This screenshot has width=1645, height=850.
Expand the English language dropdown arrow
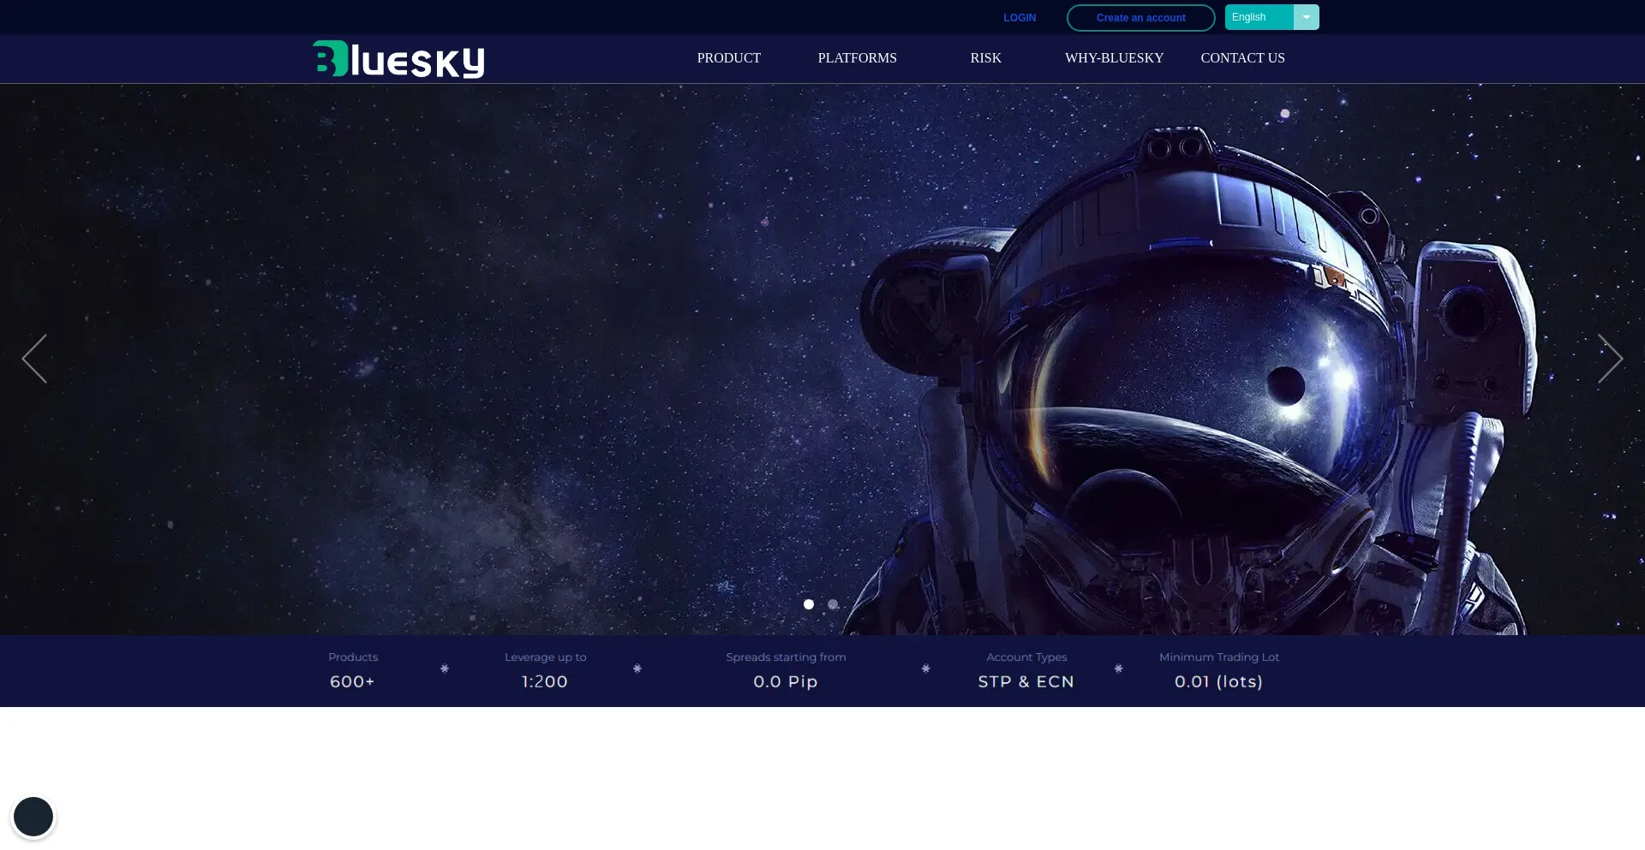1306,17
